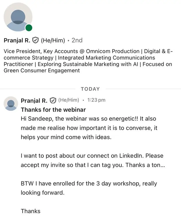181x222 pixels.
Task: Click the (He/Him) label in message header
Action: (69, 100)
